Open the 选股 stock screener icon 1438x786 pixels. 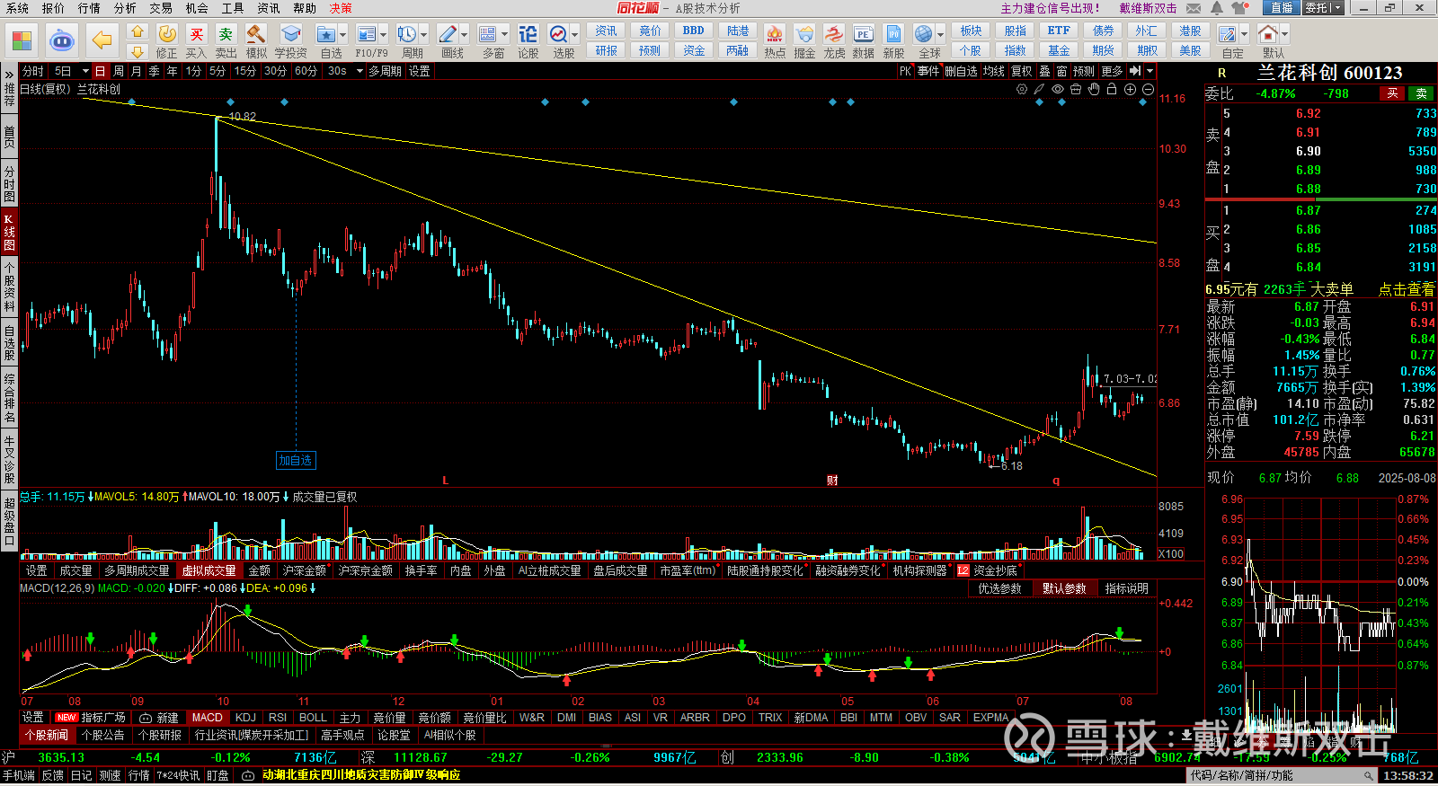(x=559, y=34)
